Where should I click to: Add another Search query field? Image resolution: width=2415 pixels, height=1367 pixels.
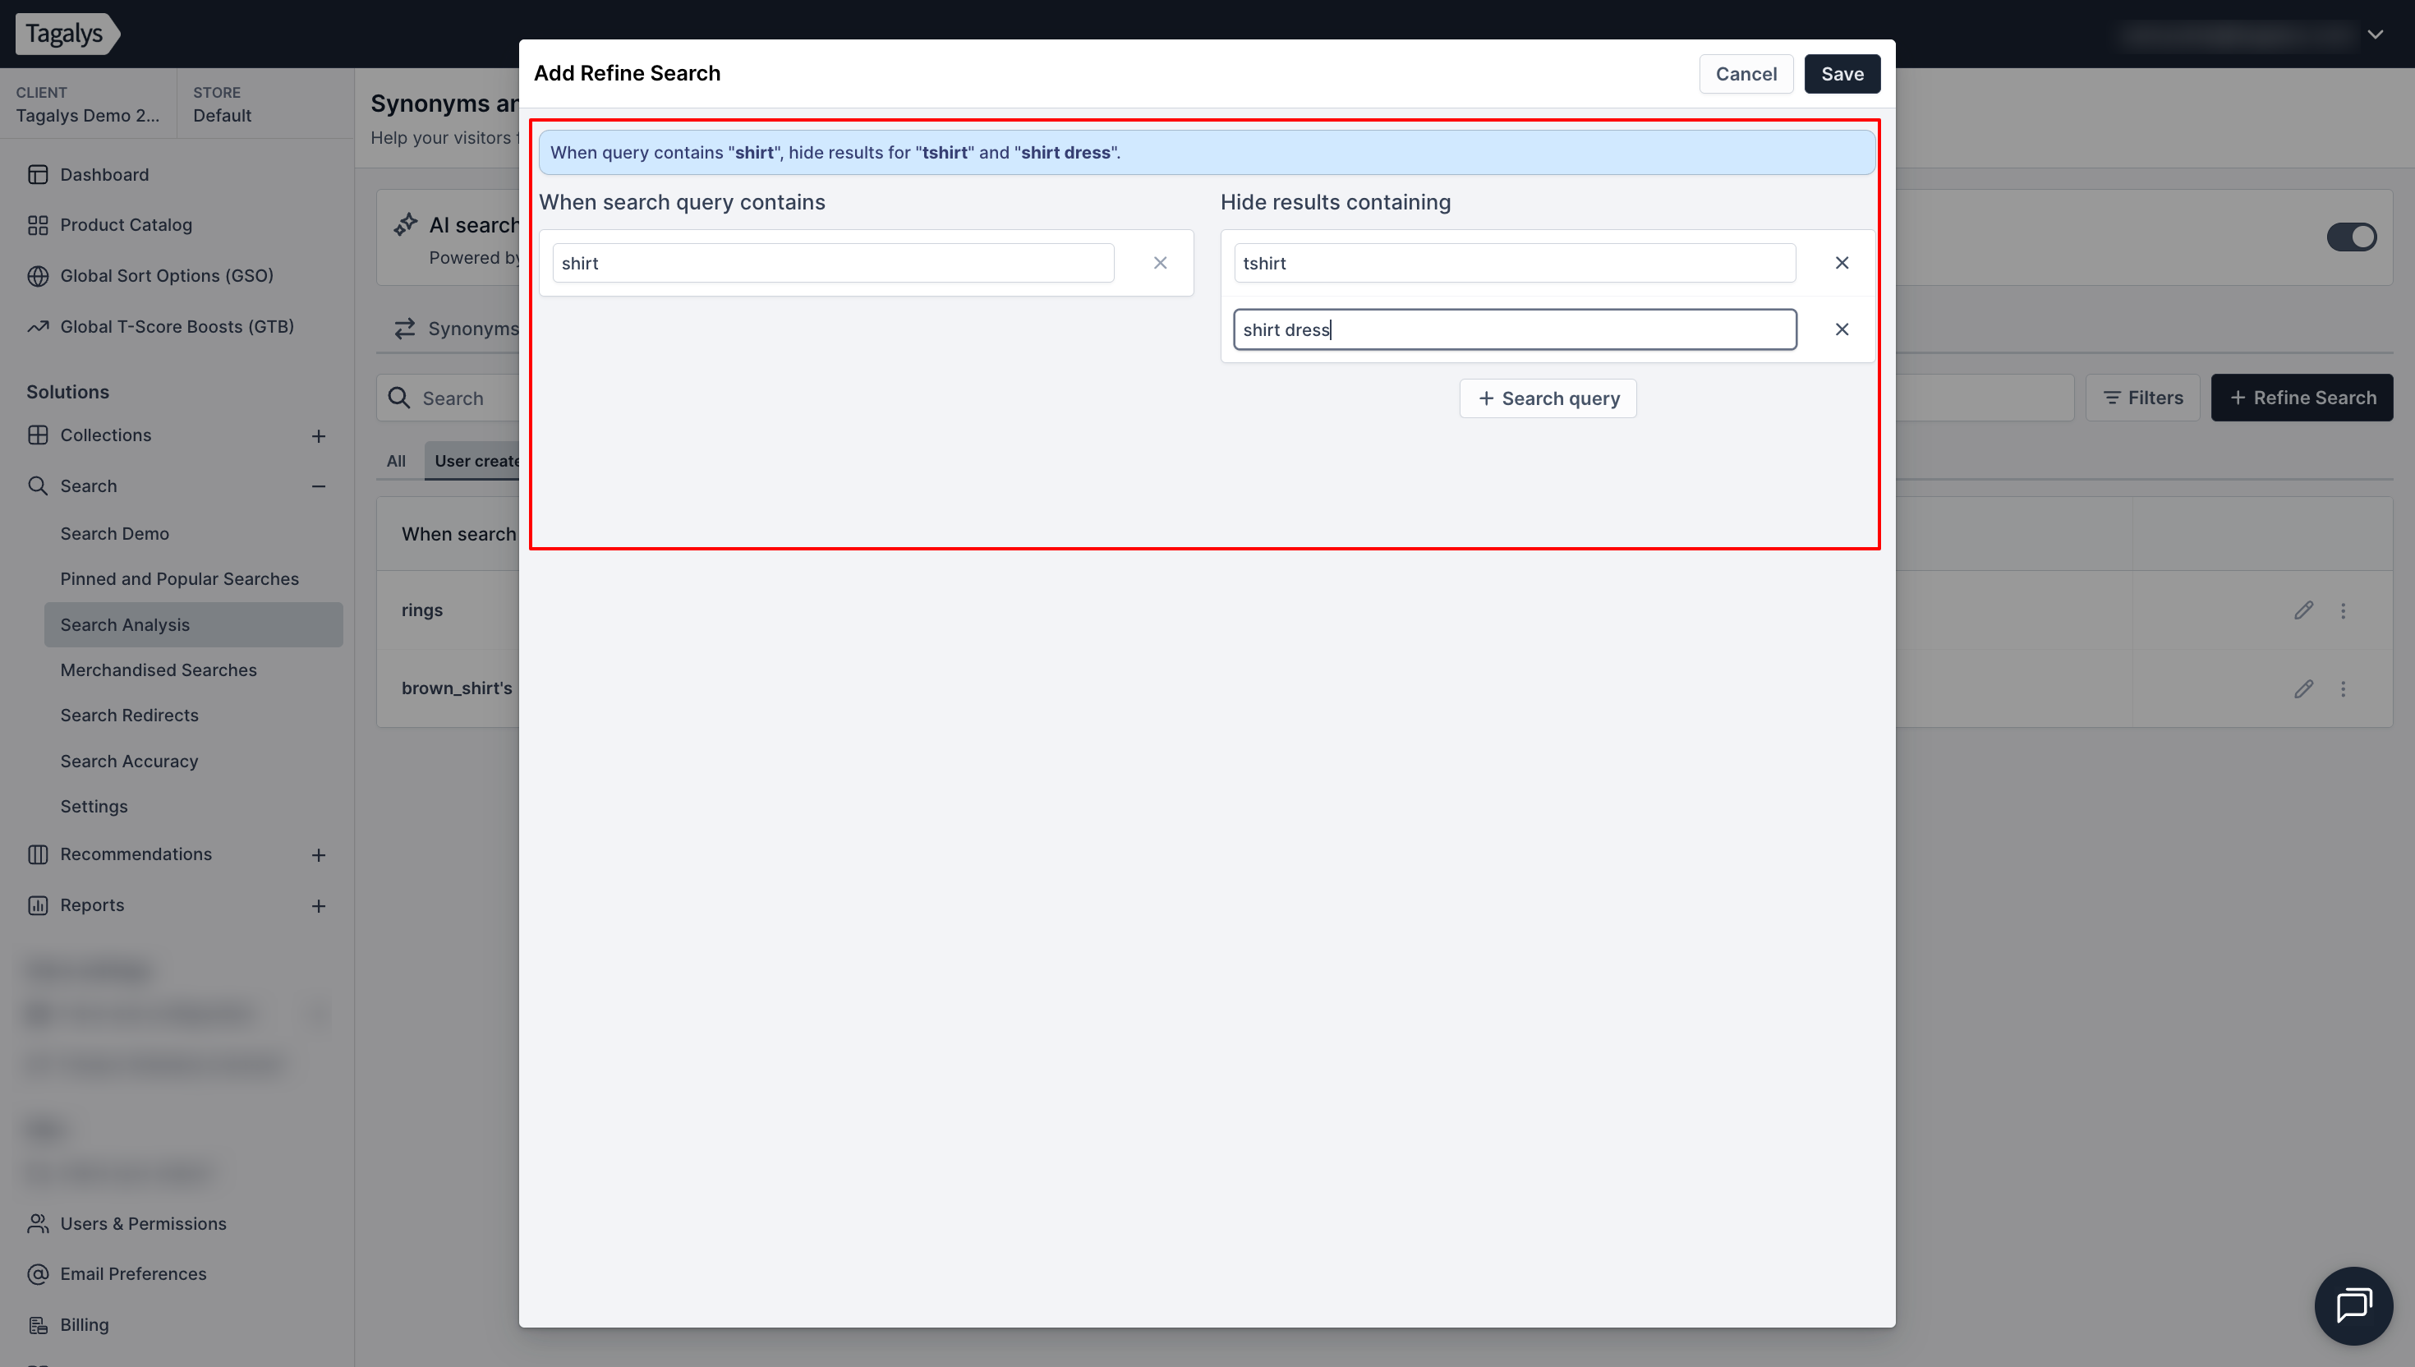click(1547, 399)
